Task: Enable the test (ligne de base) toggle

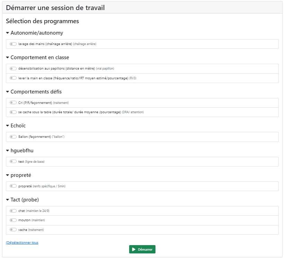Action: tap(13, 162)
